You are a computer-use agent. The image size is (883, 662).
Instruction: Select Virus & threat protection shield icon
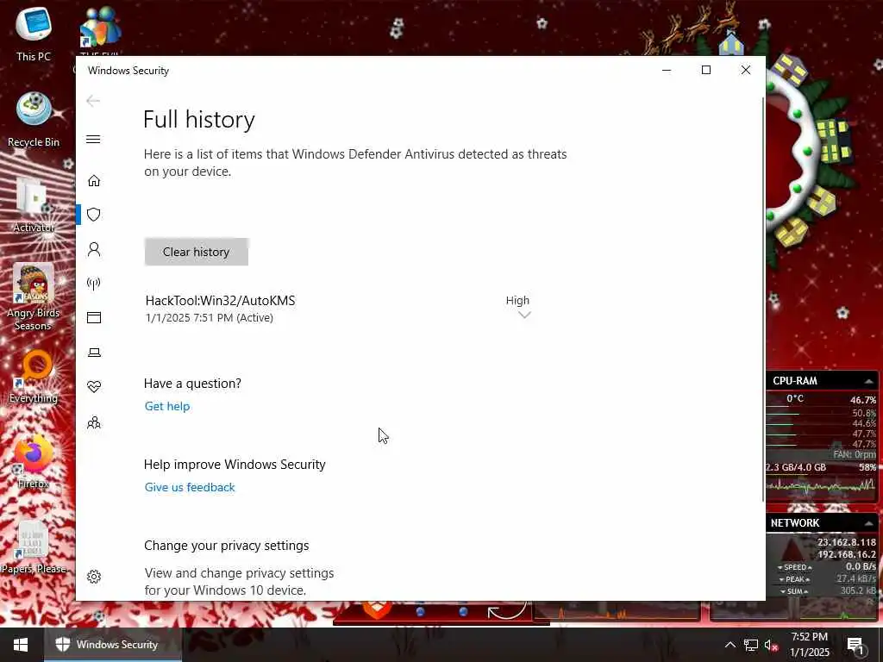94,215
